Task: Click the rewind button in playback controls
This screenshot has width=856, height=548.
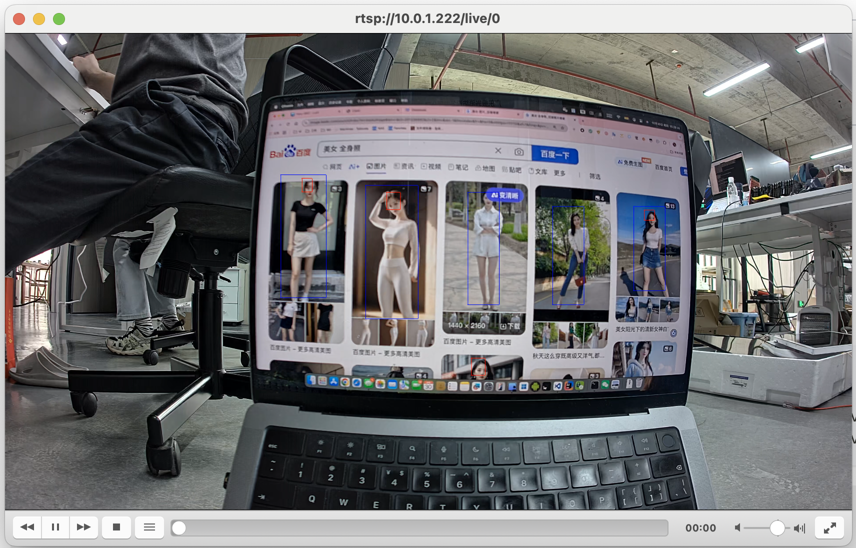Action: click(27, 527)
